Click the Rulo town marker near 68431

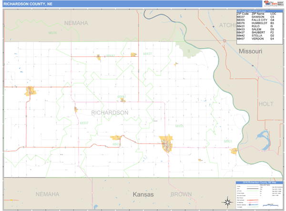coord(234,151)
